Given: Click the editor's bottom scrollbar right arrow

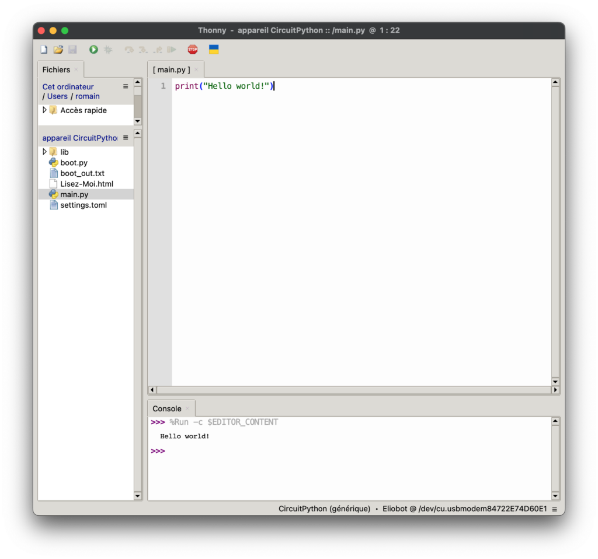Looking at the screenshot, I should click(555, 390).
